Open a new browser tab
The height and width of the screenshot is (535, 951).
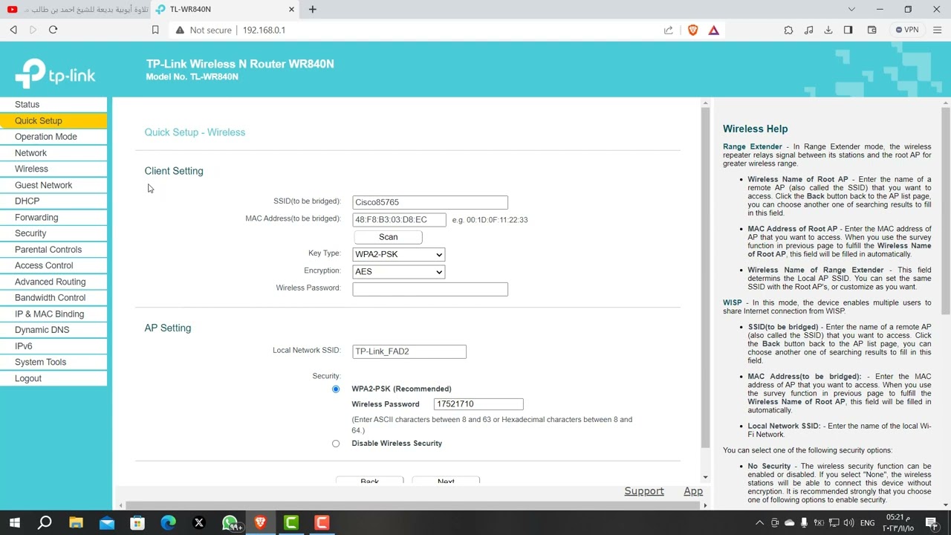pos(313,10)
